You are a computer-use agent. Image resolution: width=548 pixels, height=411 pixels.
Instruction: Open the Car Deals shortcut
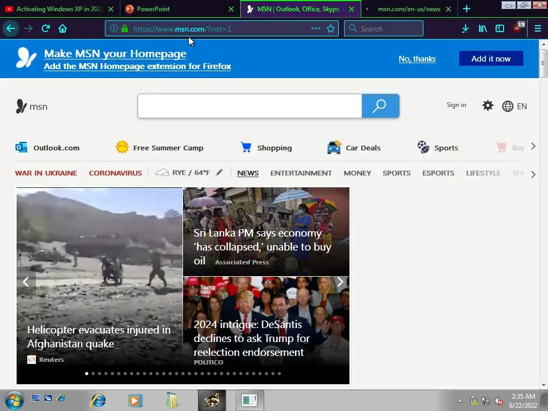click(354, 148)
